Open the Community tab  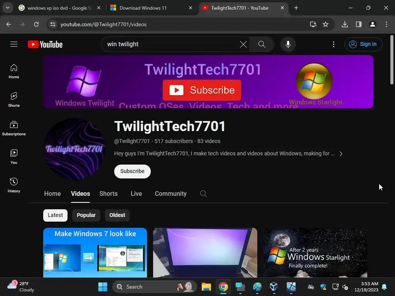pyautogui.click(x=170, y=193)
